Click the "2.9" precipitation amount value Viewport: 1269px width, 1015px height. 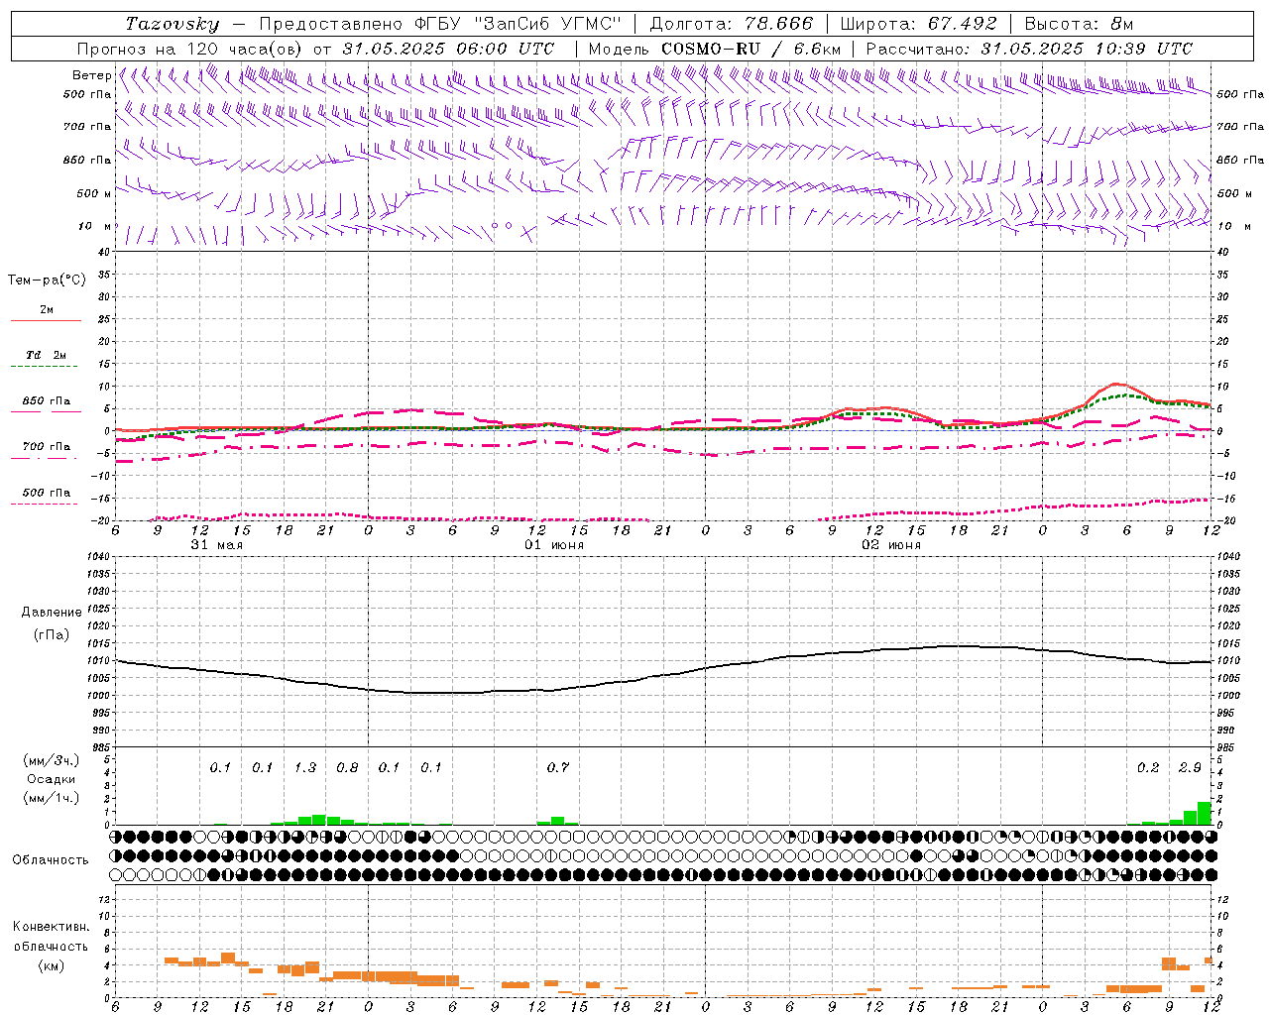pyautogui.click(x=1190, y=768)
